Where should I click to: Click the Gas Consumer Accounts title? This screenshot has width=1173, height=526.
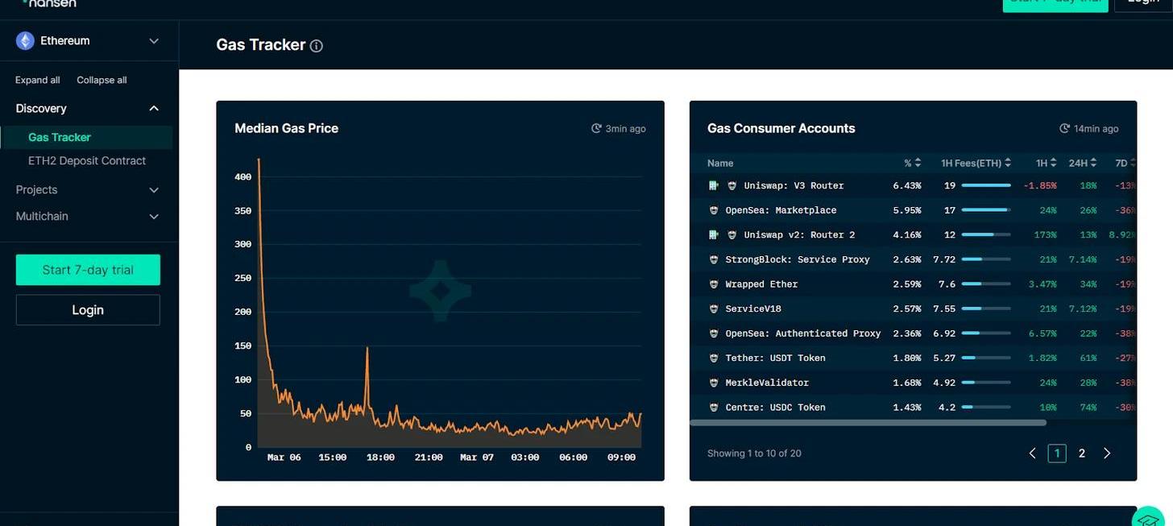click(781, 128)
